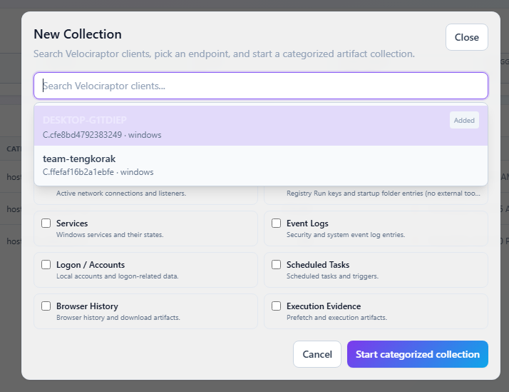Enable the Execution Evidence checkbox

[277, 306]
